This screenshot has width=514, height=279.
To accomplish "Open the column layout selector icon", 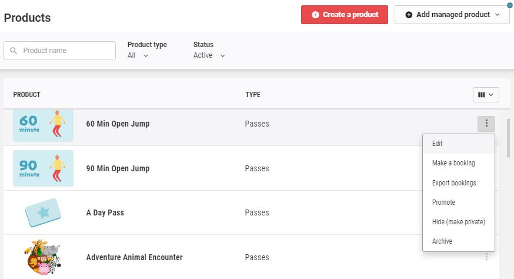I will (485, 94).
